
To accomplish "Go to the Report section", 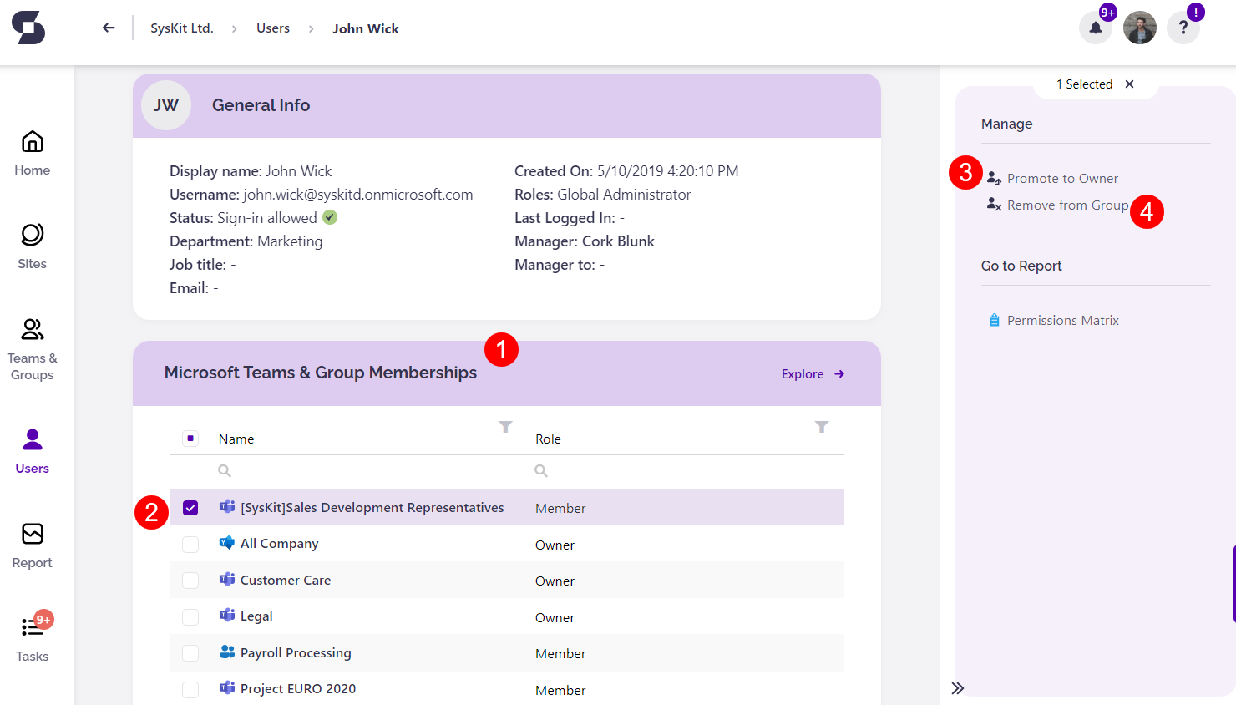I will point(32,545).
